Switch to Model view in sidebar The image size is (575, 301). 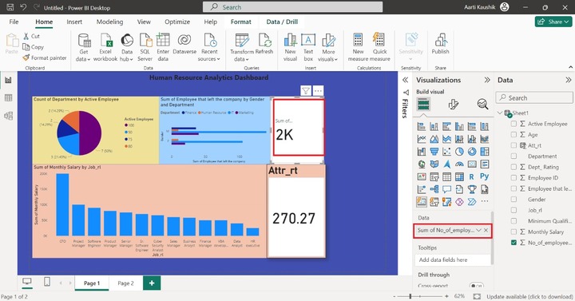click(8, 116)
